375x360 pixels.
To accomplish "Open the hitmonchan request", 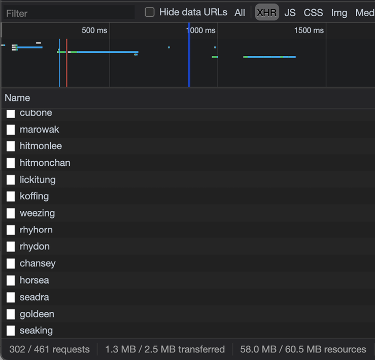I will (45, 163).
